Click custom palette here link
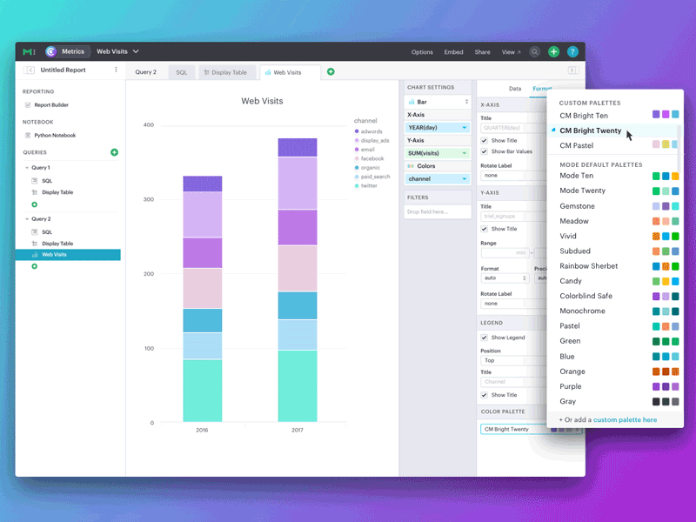Screen dimensions: 696x522 (x=625, y=420)
